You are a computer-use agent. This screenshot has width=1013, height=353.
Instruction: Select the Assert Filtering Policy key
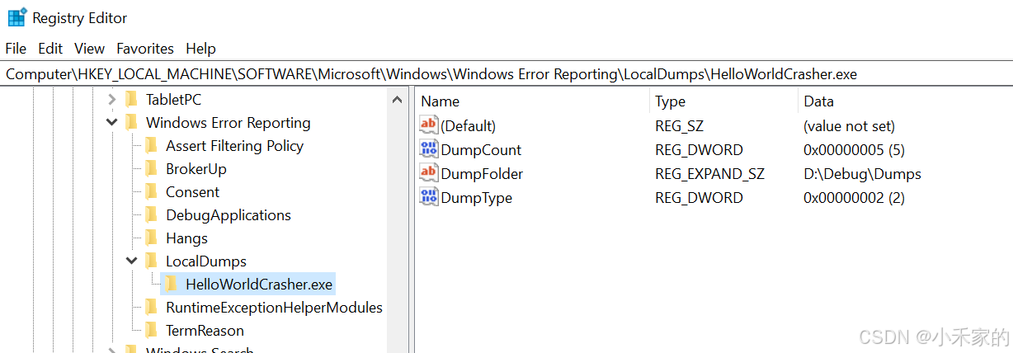234,146
